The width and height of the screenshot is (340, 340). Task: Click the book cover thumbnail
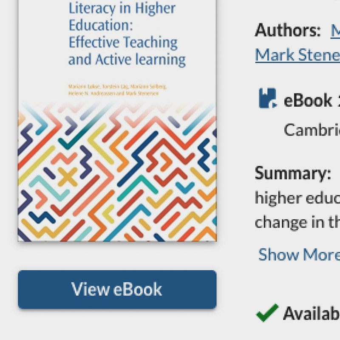point(117,127)
